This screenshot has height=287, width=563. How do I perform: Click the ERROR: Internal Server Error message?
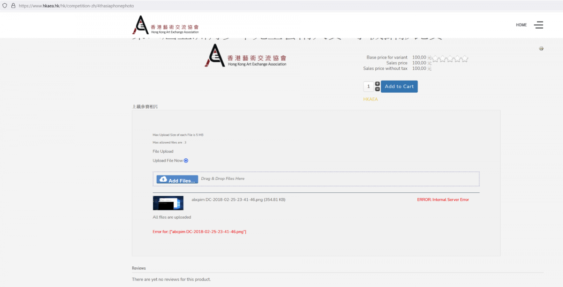(x=443, y=199)
